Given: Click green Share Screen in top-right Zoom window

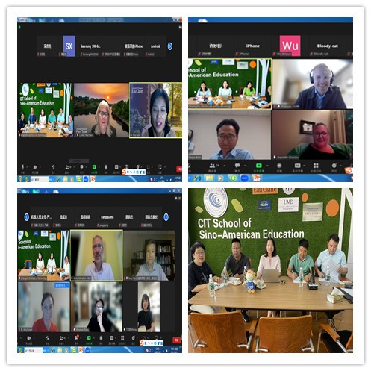Looking at the screenshot, I should (x=259, y=166).
